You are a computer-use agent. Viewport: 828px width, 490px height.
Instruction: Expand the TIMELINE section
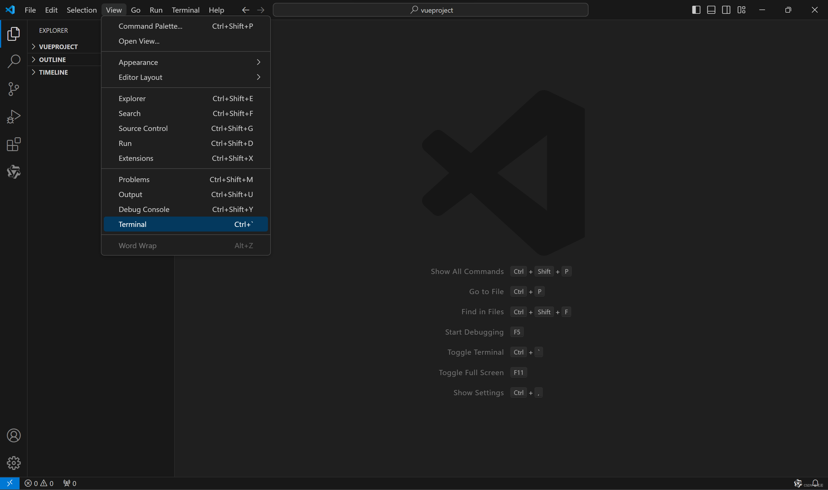[53, 72]
